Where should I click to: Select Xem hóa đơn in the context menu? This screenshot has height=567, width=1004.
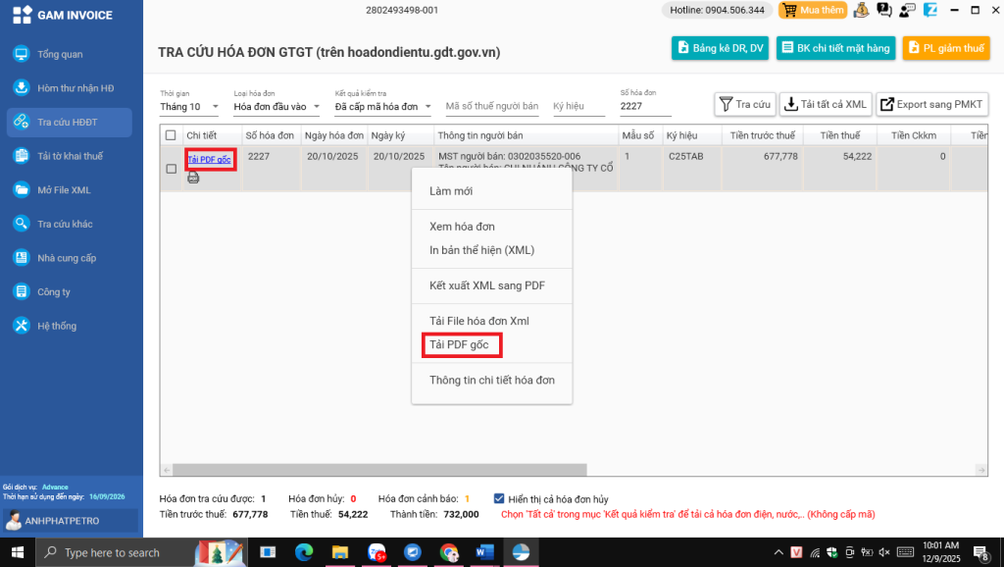pyautogui.click(x=462, y=227)
